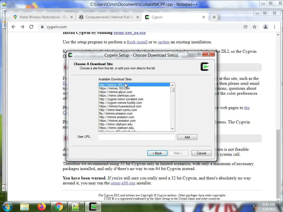Open File Explorer from the taskbar
This screenshot has height=212, width=283.
25,206
